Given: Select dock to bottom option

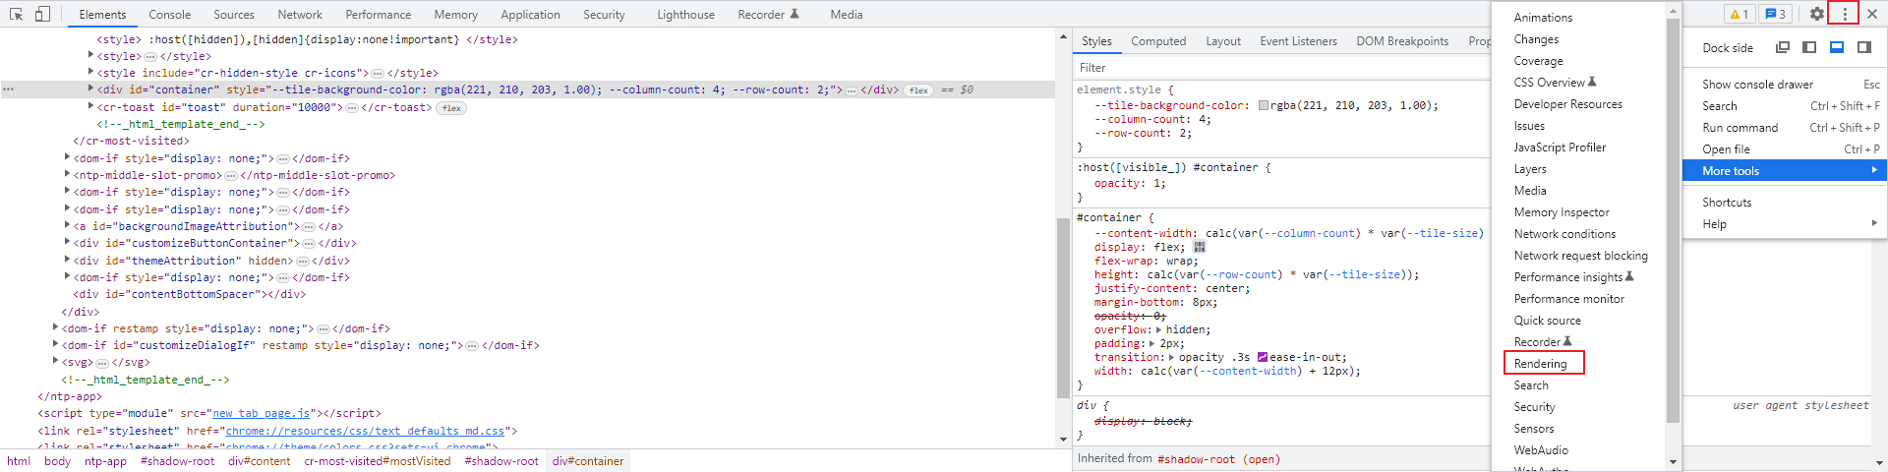Looking at the screenshot, I should pos(1836,47).
